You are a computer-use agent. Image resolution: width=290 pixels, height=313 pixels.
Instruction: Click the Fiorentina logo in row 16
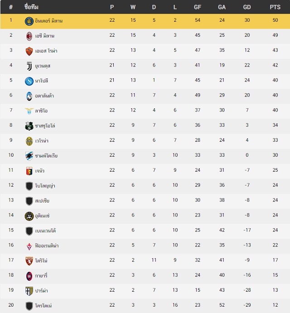tap(29, 246)
